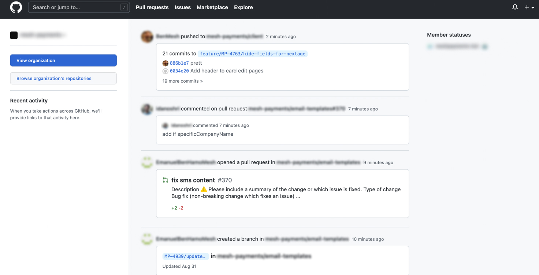Click Browse organization's repositories button

point(63,78)
